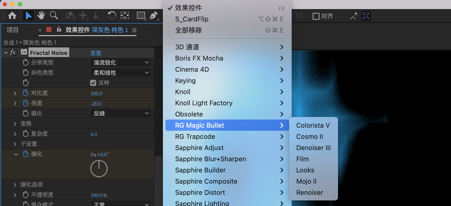Click the 演化 rotation dial
Screen dimensions: 451x206
[99, 169]
